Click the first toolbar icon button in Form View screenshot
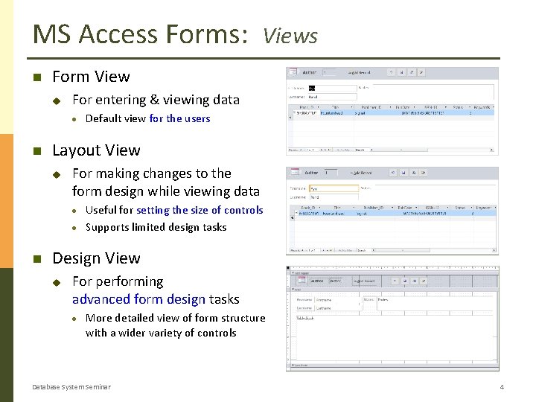Viewport: 536px width, 402px height. (x=392, y=72)
